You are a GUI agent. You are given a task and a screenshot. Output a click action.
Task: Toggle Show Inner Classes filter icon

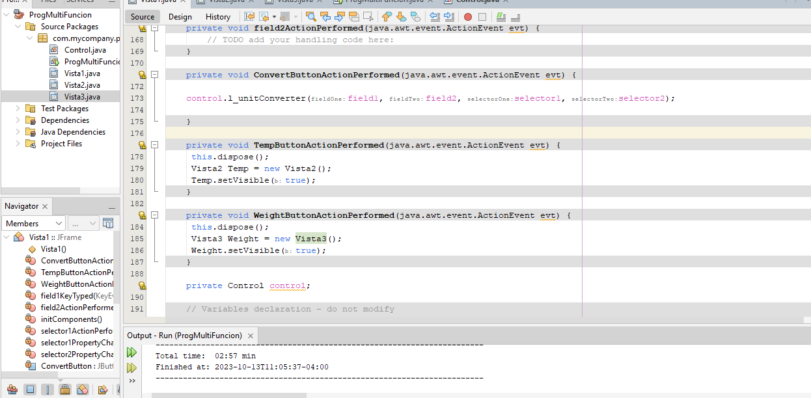83,390
